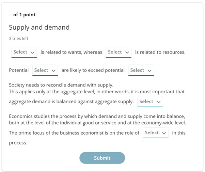Screen dimensions: 205x172
Task: Open the first dropdown after "Potential"
Action: [x=45, y=70]
